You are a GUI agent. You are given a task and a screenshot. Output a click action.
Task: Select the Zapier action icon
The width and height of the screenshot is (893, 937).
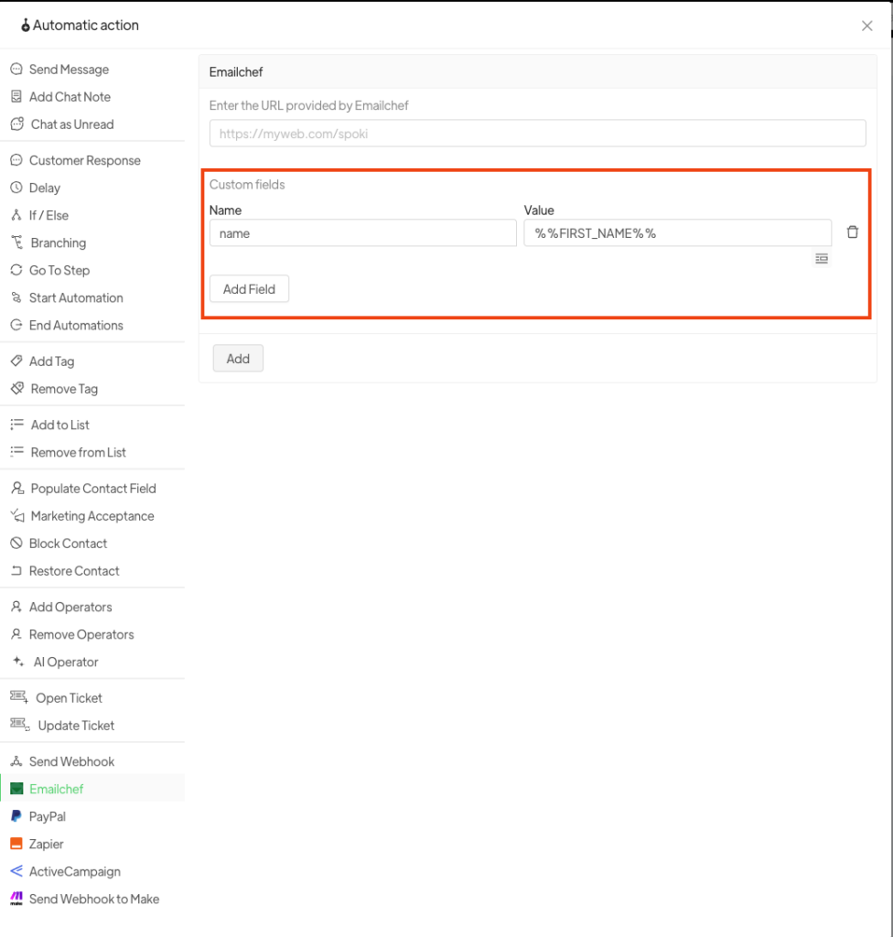pos(16,844)
